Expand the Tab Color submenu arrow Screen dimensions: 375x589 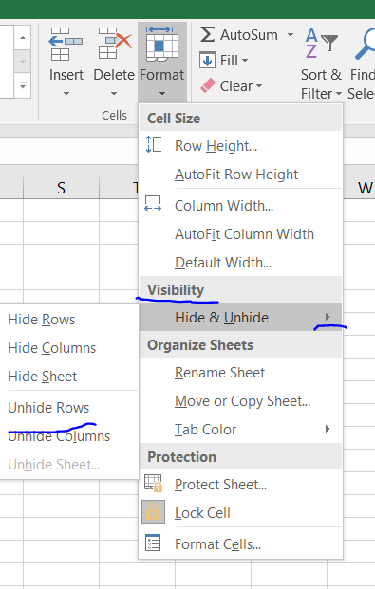[x=328, y=429]
